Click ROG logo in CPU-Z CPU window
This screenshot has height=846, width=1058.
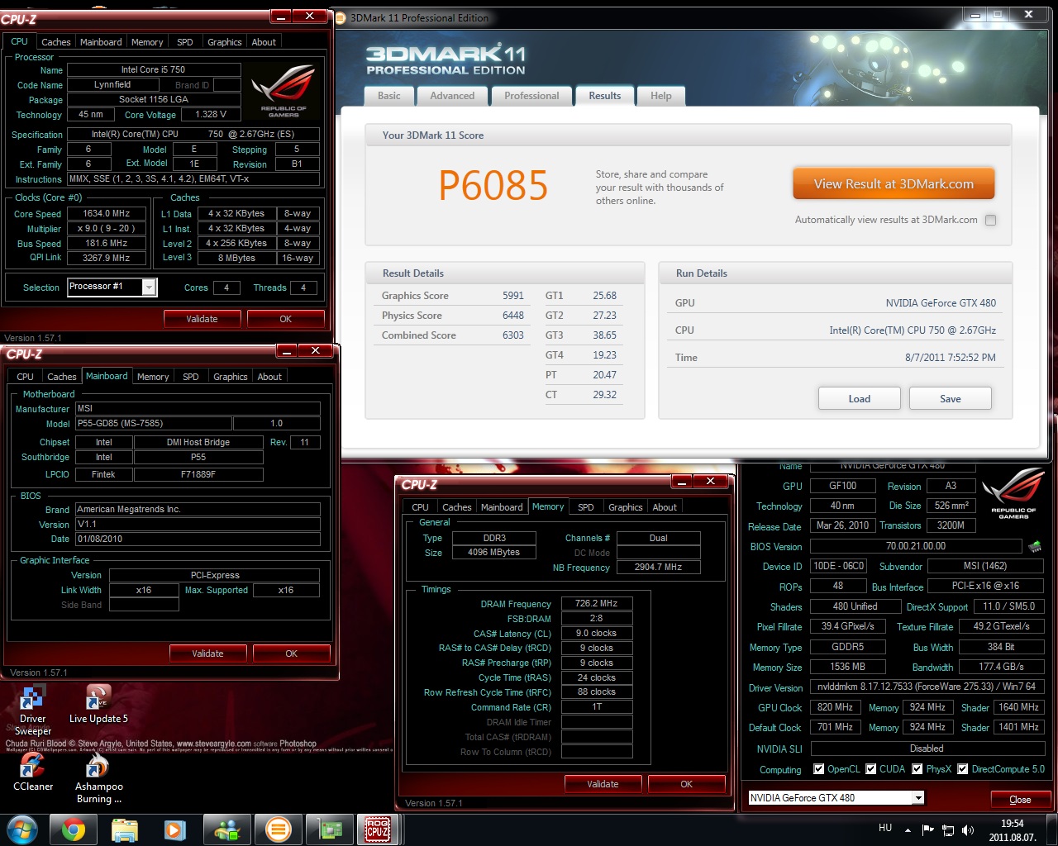click(x=284, y=91)
